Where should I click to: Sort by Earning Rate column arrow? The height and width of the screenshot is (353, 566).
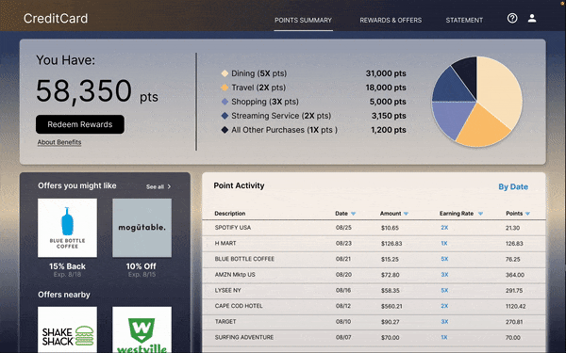(x=480, y=214)
